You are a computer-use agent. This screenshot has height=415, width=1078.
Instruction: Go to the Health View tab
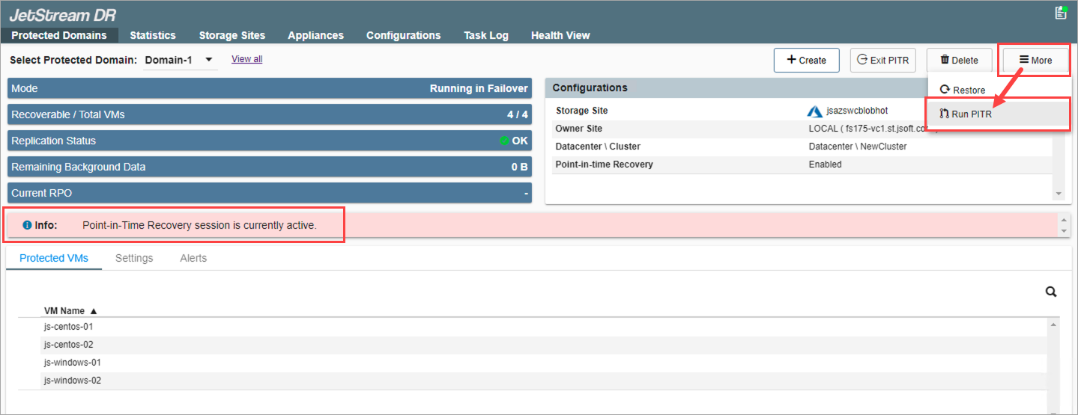point(560,35)
